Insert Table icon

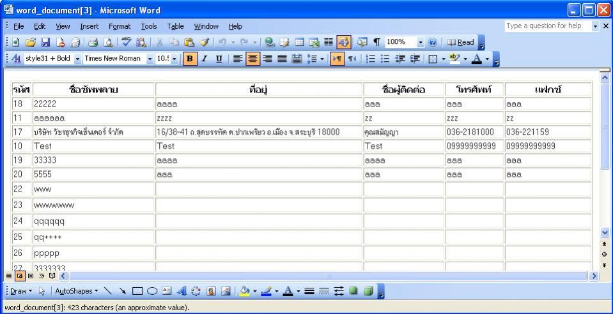(x=299, y=42)
